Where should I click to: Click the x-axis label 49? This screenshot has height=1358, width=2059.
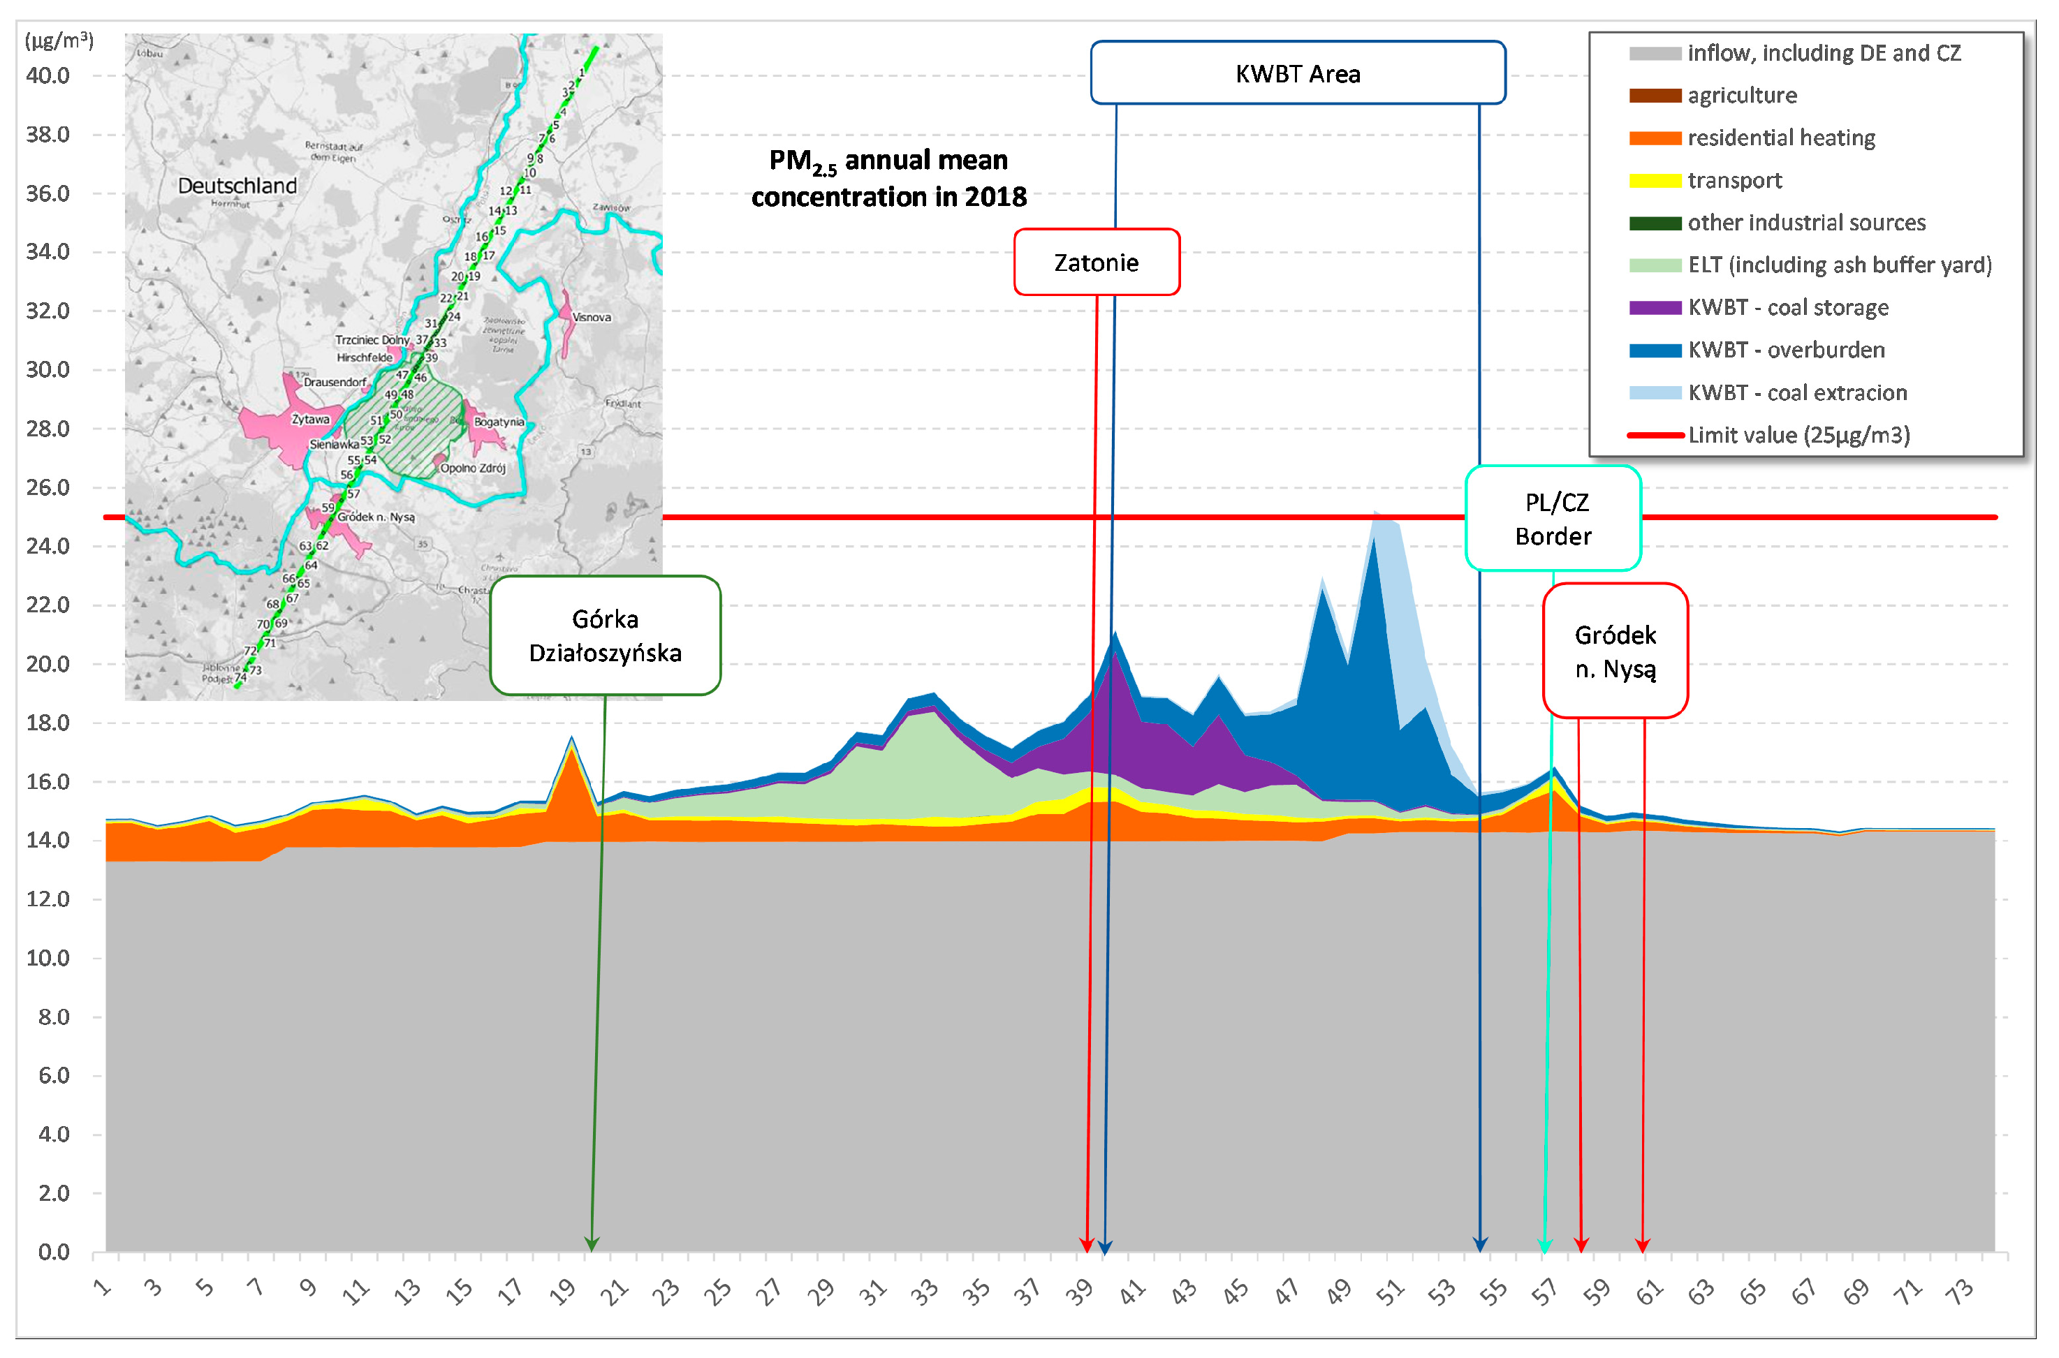tap(1340, 1292)
